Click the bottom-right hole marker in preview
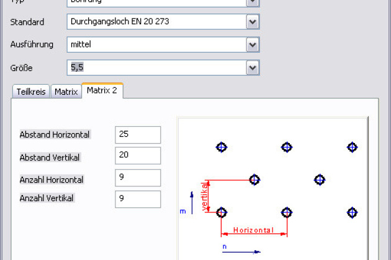This screenshot has width=391, height=260. [x=353, y=213]
